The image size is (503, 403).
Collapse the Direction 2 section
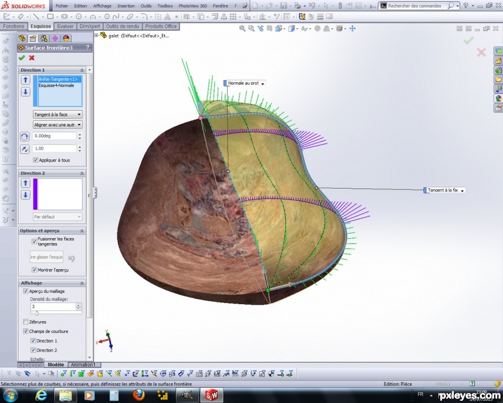[82, 173]
